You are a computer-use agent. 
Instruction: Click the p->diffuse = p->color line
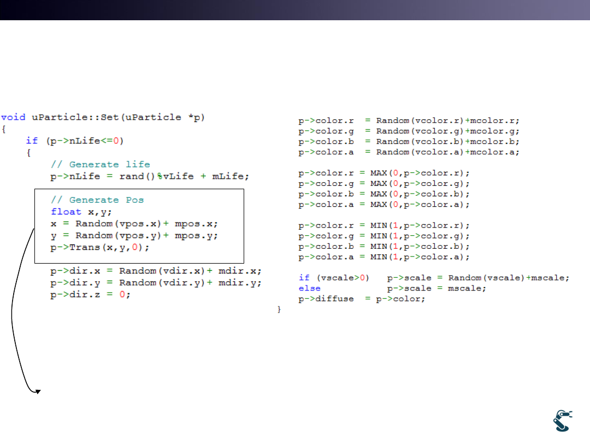click(x=361, y=299)
